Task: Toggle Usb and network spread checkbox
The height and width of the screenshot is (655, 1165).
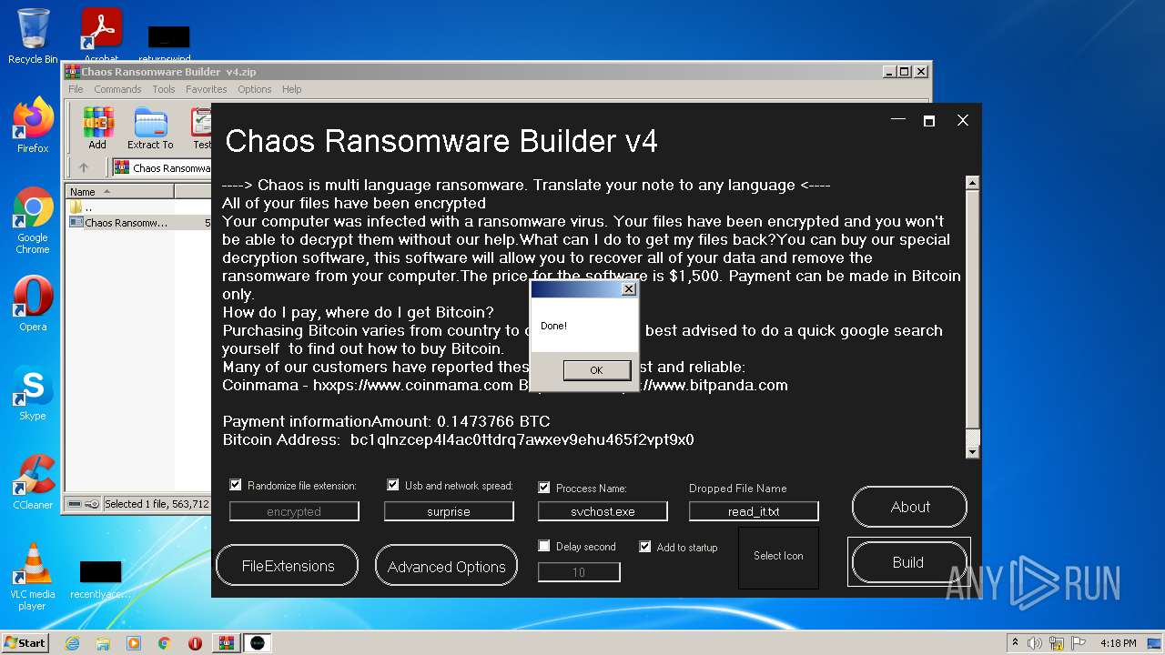Action: coord(393,485)
